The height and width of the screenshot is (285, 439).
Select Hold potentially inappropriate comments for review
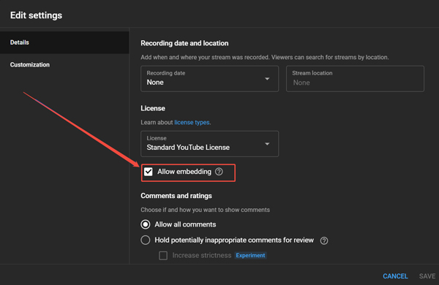tap(146, 240)
